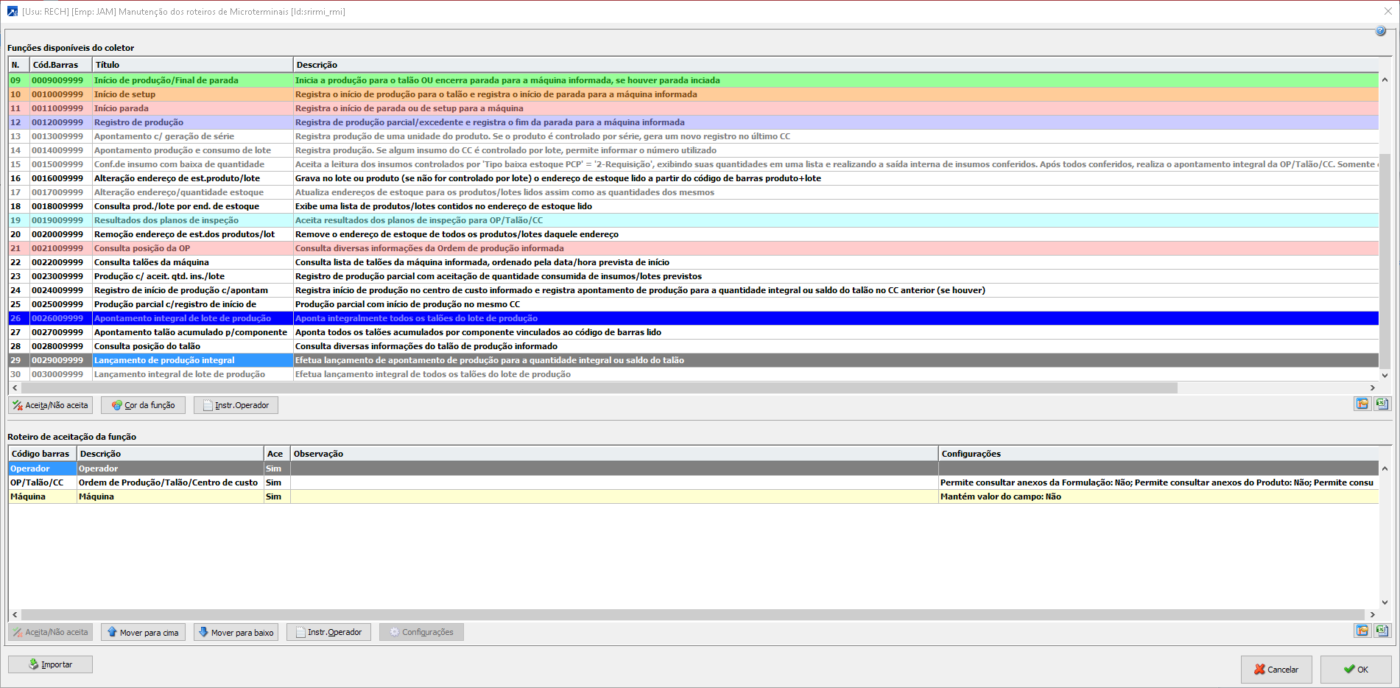Select 'Resultados dos planos de inspeção' row
1400x688 pixels.
click(x=693, y=220)
